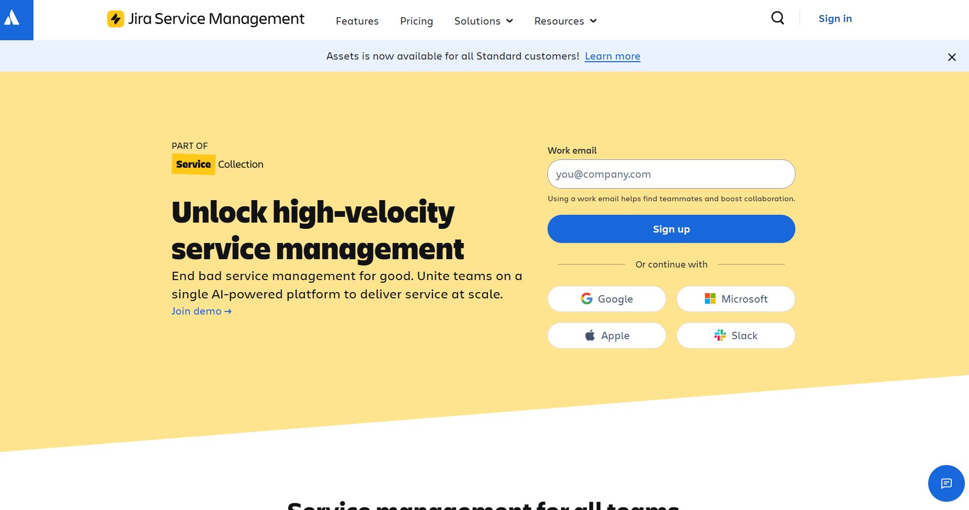Click the "End bad service management" description text
969x510 pixels.
coord(347,285)
